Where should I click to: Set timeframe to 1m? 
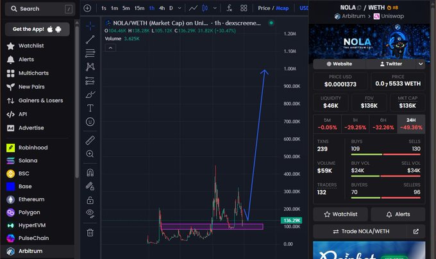tap(114, 8)
